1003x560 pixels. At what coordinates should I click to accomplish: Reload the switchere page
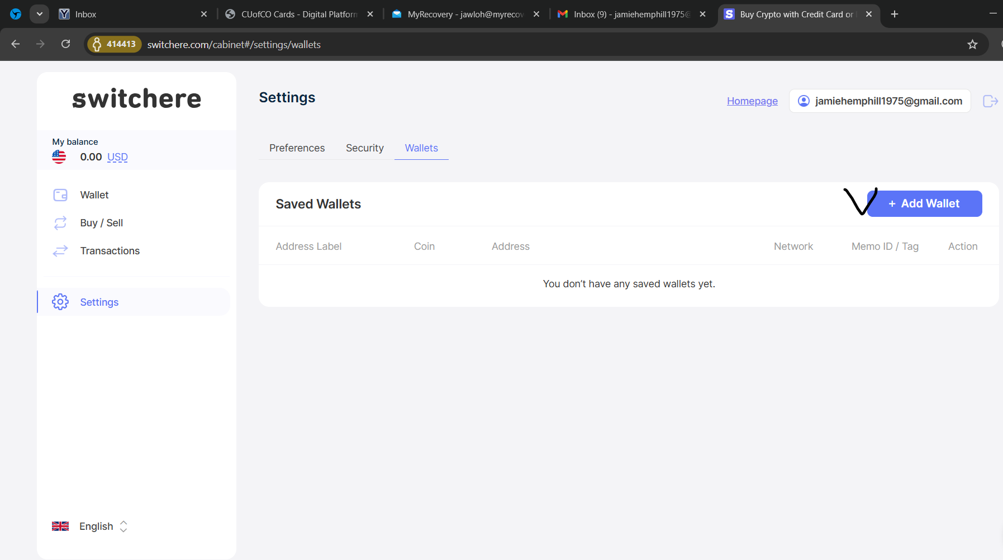[x=66, y=44]
